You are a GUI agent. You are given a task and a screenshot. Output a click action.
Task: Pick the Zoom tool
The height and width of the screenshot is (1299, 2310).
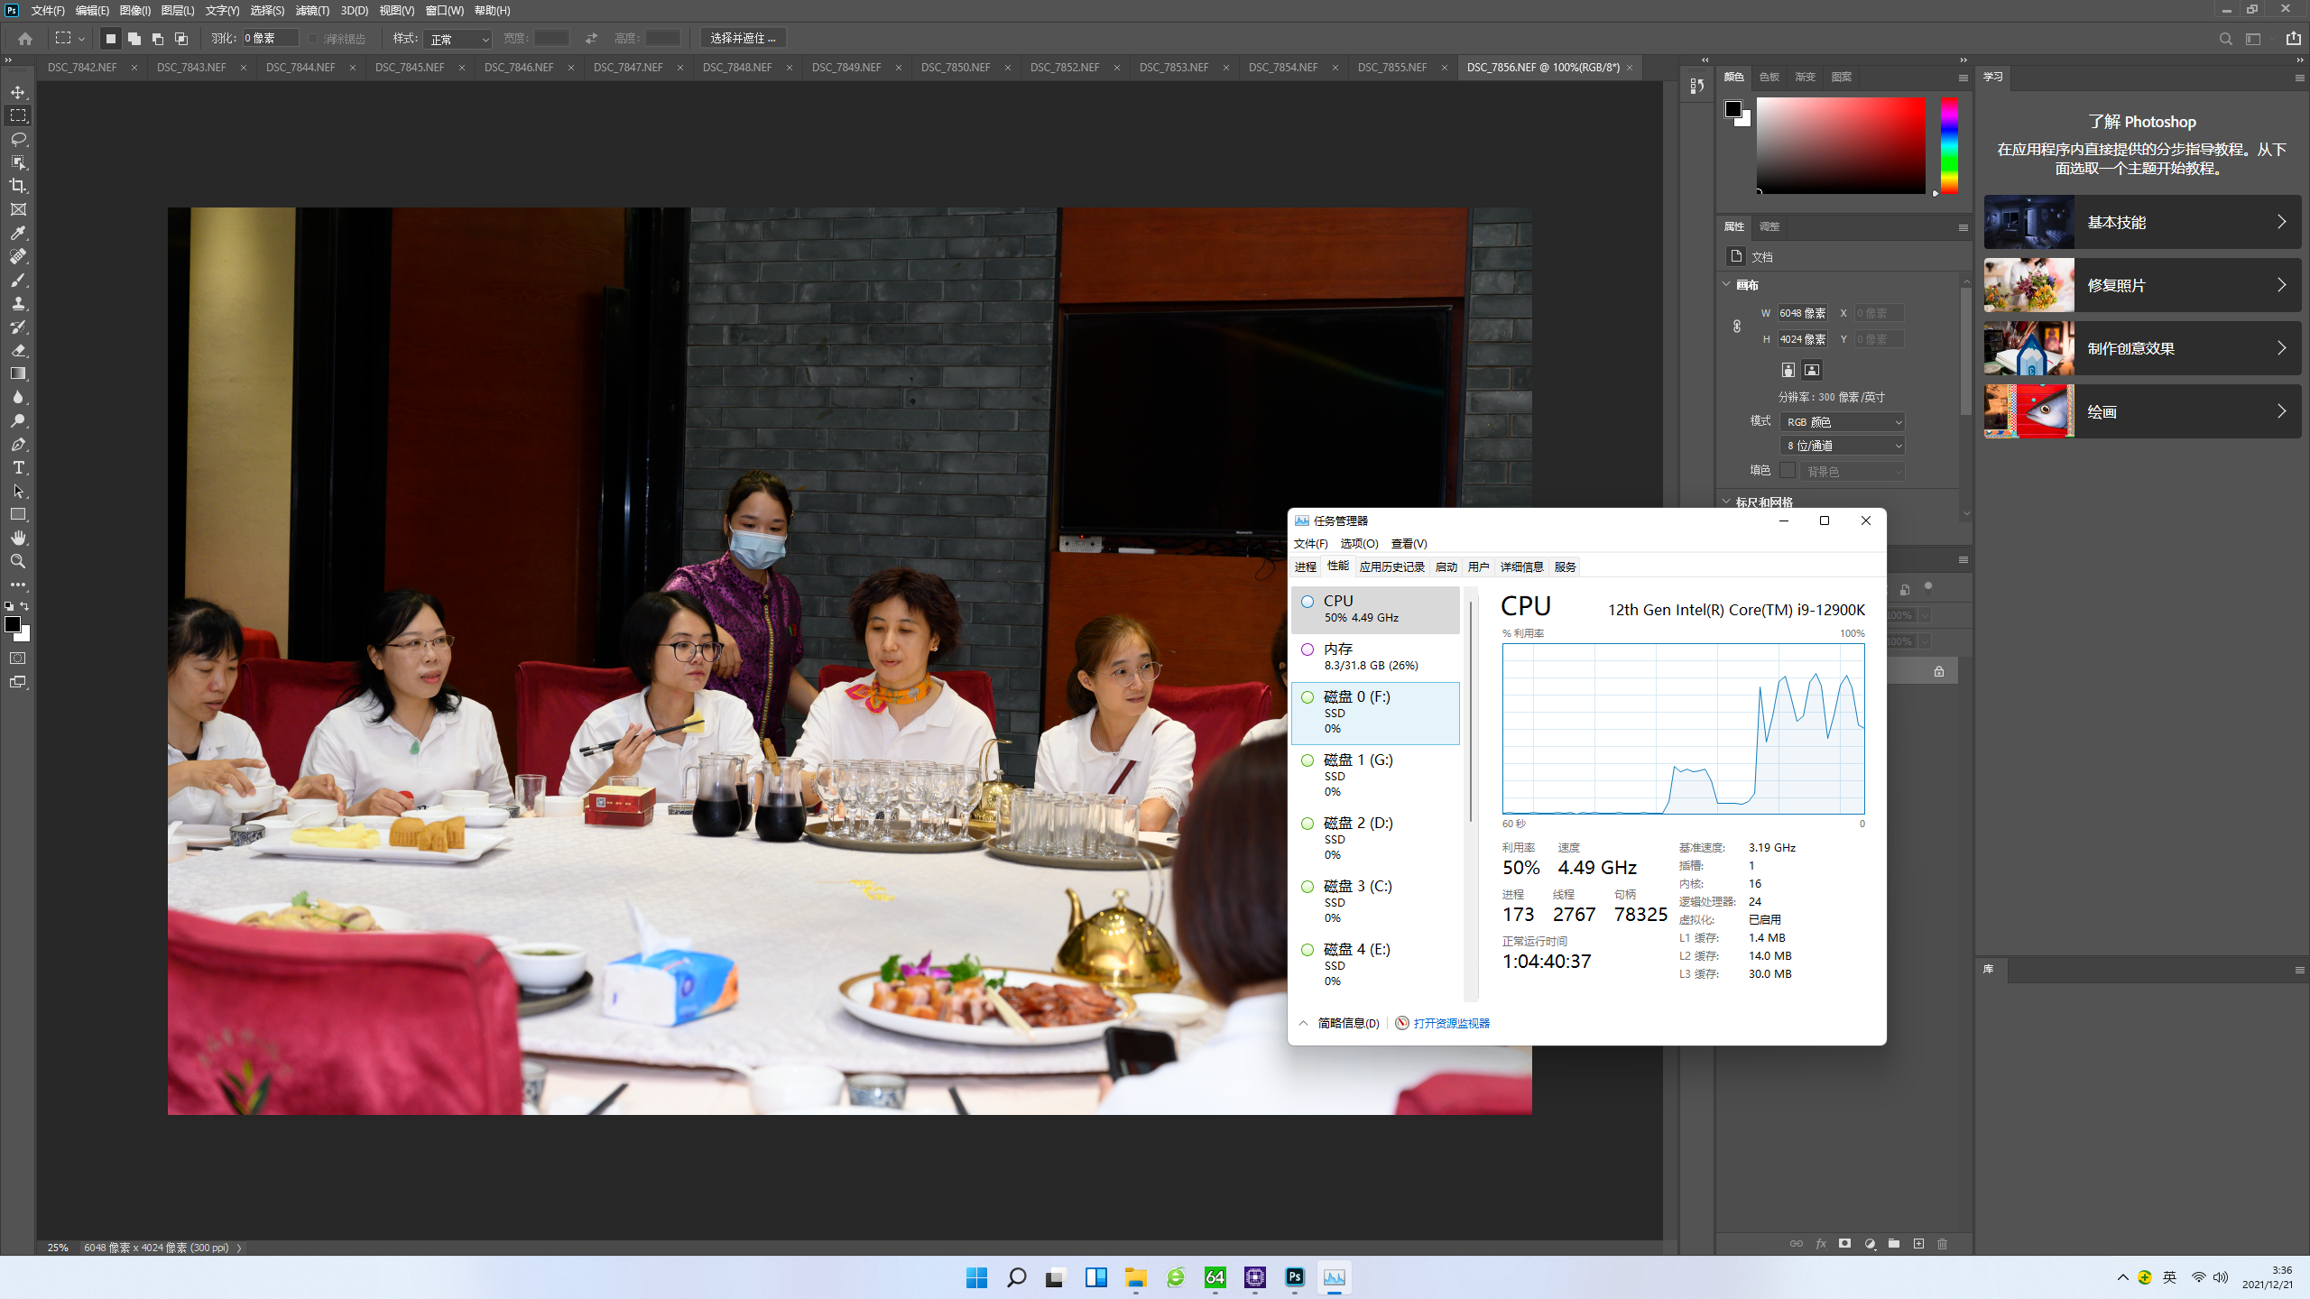[x=18, y=561]
